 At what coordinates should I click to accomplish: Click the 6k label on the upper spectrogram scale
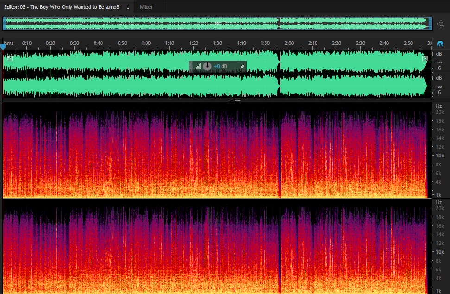(x=438, y=173)
